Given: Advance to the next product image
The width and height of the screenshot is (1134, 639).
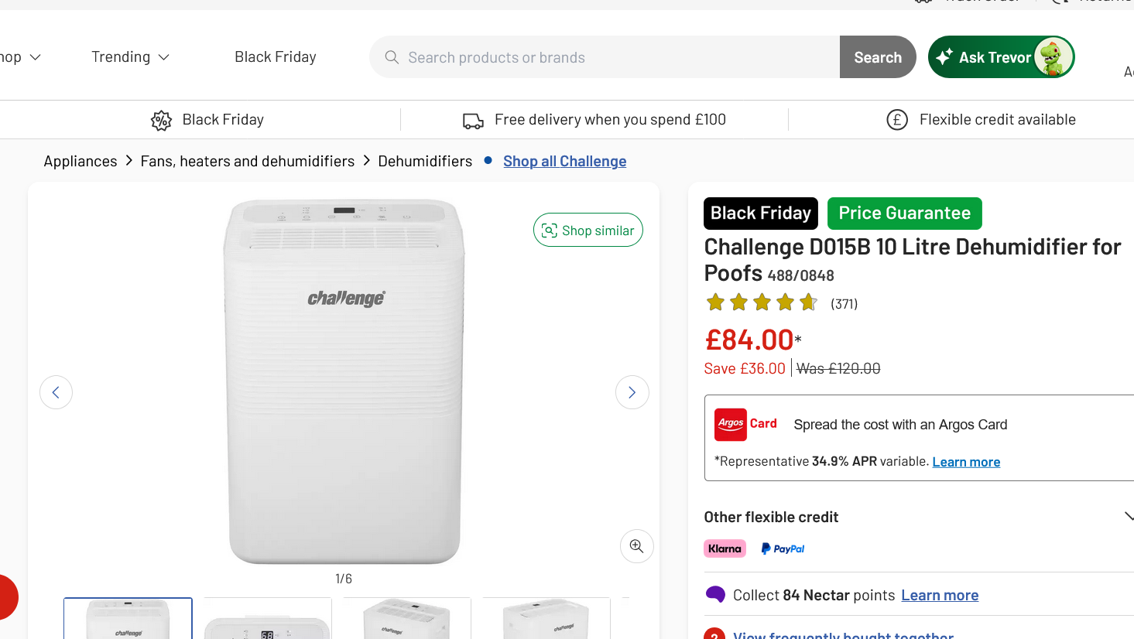Looking at the screenshot, I should tap(632, 392).
